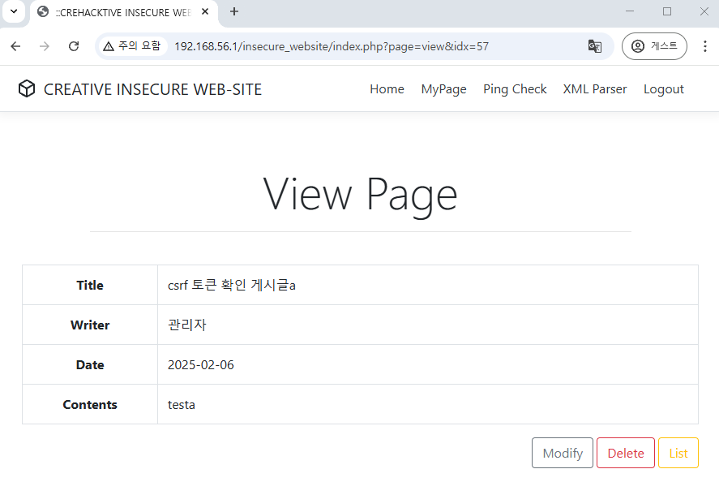
Task: Reload the page with refresh icon
Action: point(74,46)
